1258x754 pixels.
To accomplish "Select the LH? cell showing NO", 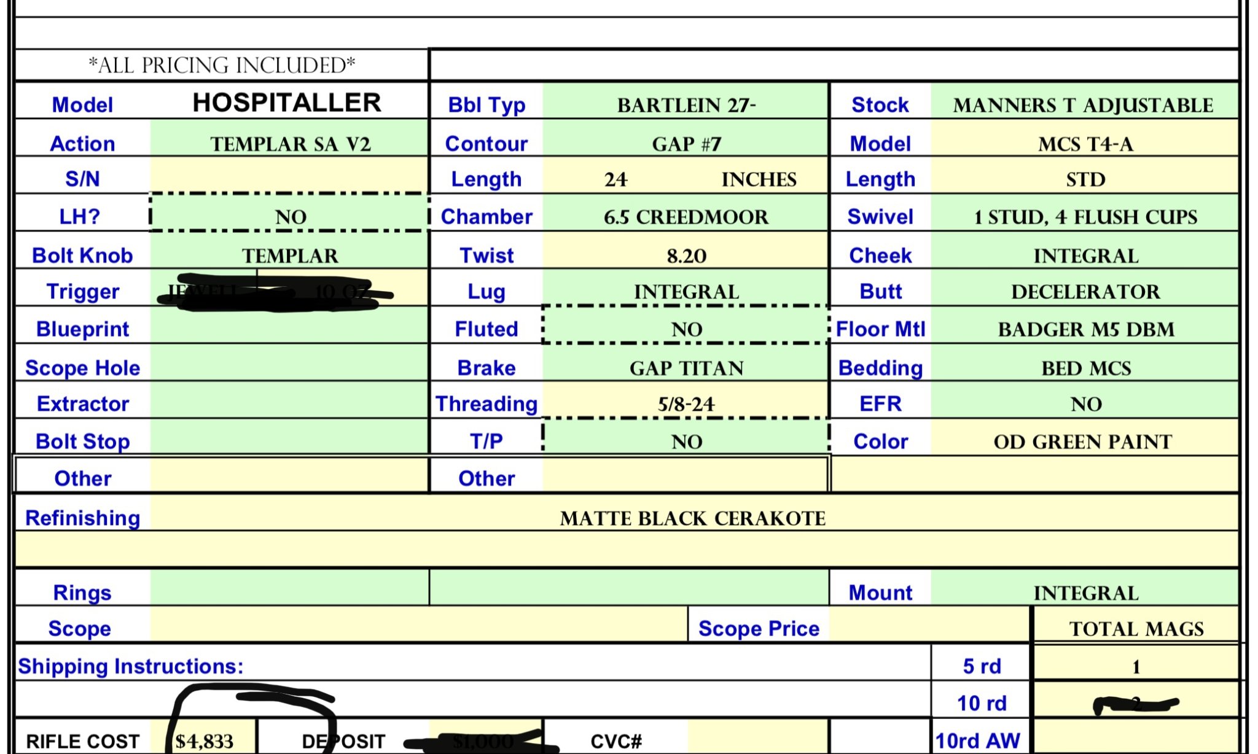I will [289, 213].
